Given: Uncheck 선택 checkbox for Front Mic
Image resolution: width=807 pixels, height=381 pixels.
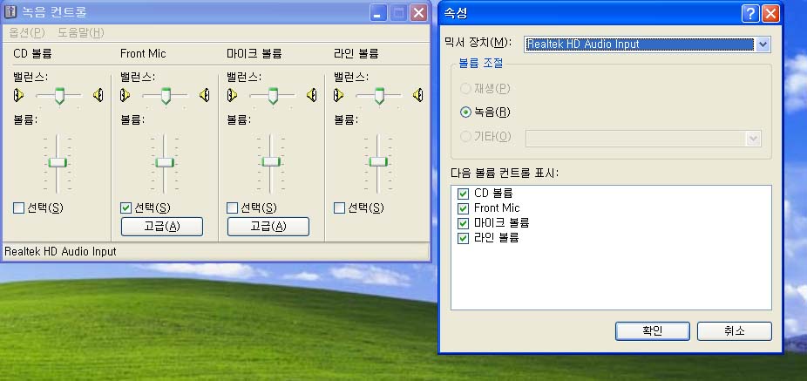Looking at the screenshot, I should click(125, 208).
